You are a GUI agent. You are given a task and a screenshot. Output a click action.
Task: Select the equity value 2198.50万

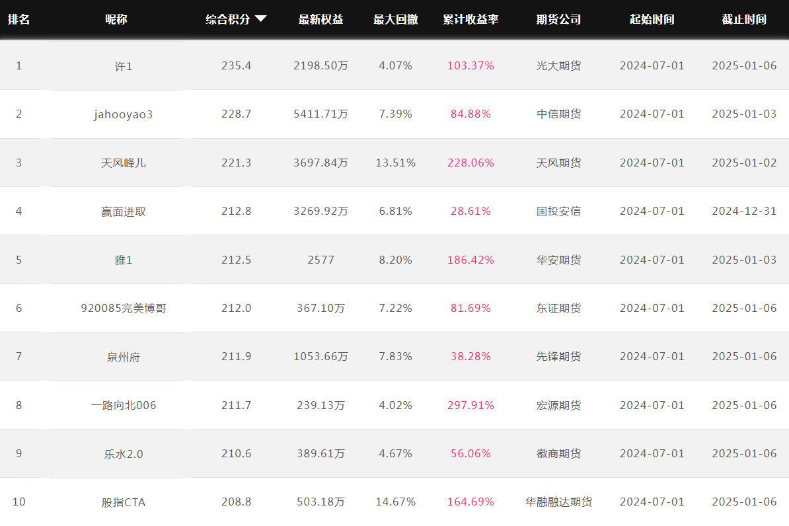click(x=320, y=65)
